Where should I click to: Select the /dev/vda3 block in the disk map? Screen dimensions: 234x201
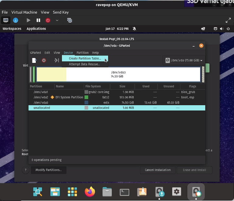(119, 74)
